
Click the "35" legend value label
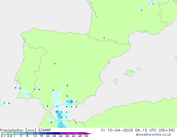tap(67, 136)
